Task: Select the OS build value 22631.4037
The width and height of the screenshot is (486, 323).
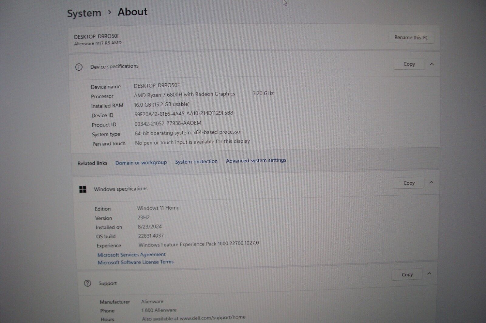Action: coord(151,235)
